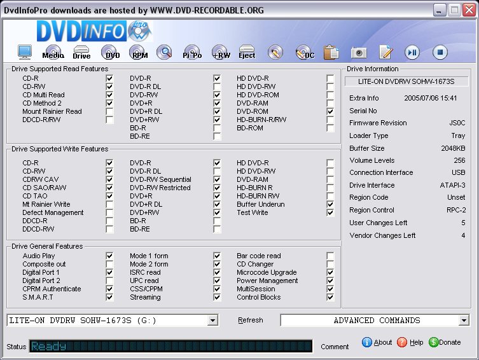Minimize the DvdInfoPro window

(439, 10)
